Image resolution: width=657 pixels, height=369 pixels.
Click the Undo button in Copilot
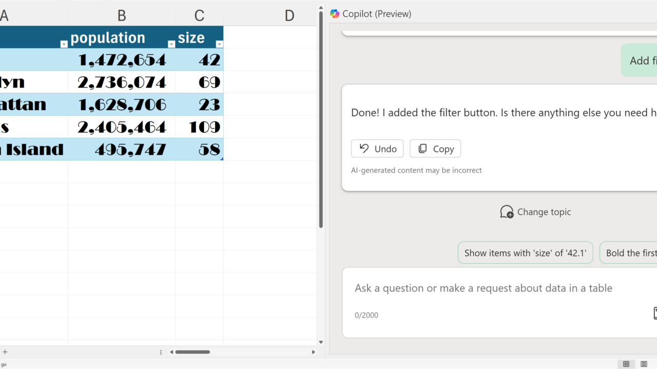[377, 149]
